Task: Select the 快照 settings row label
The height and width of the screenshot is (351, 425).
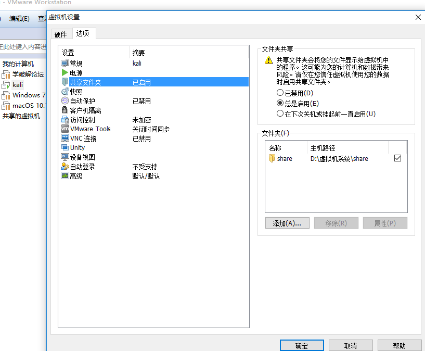Action: click(x=76, y=92)
